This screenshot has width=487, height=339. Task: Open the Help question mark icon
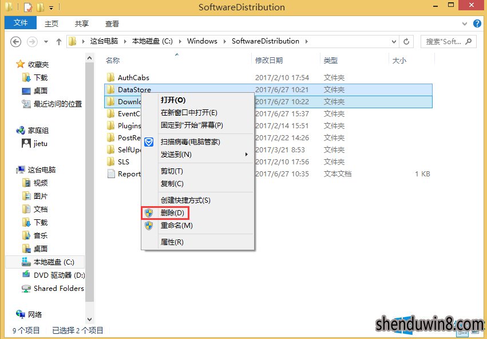pos(477,23)
